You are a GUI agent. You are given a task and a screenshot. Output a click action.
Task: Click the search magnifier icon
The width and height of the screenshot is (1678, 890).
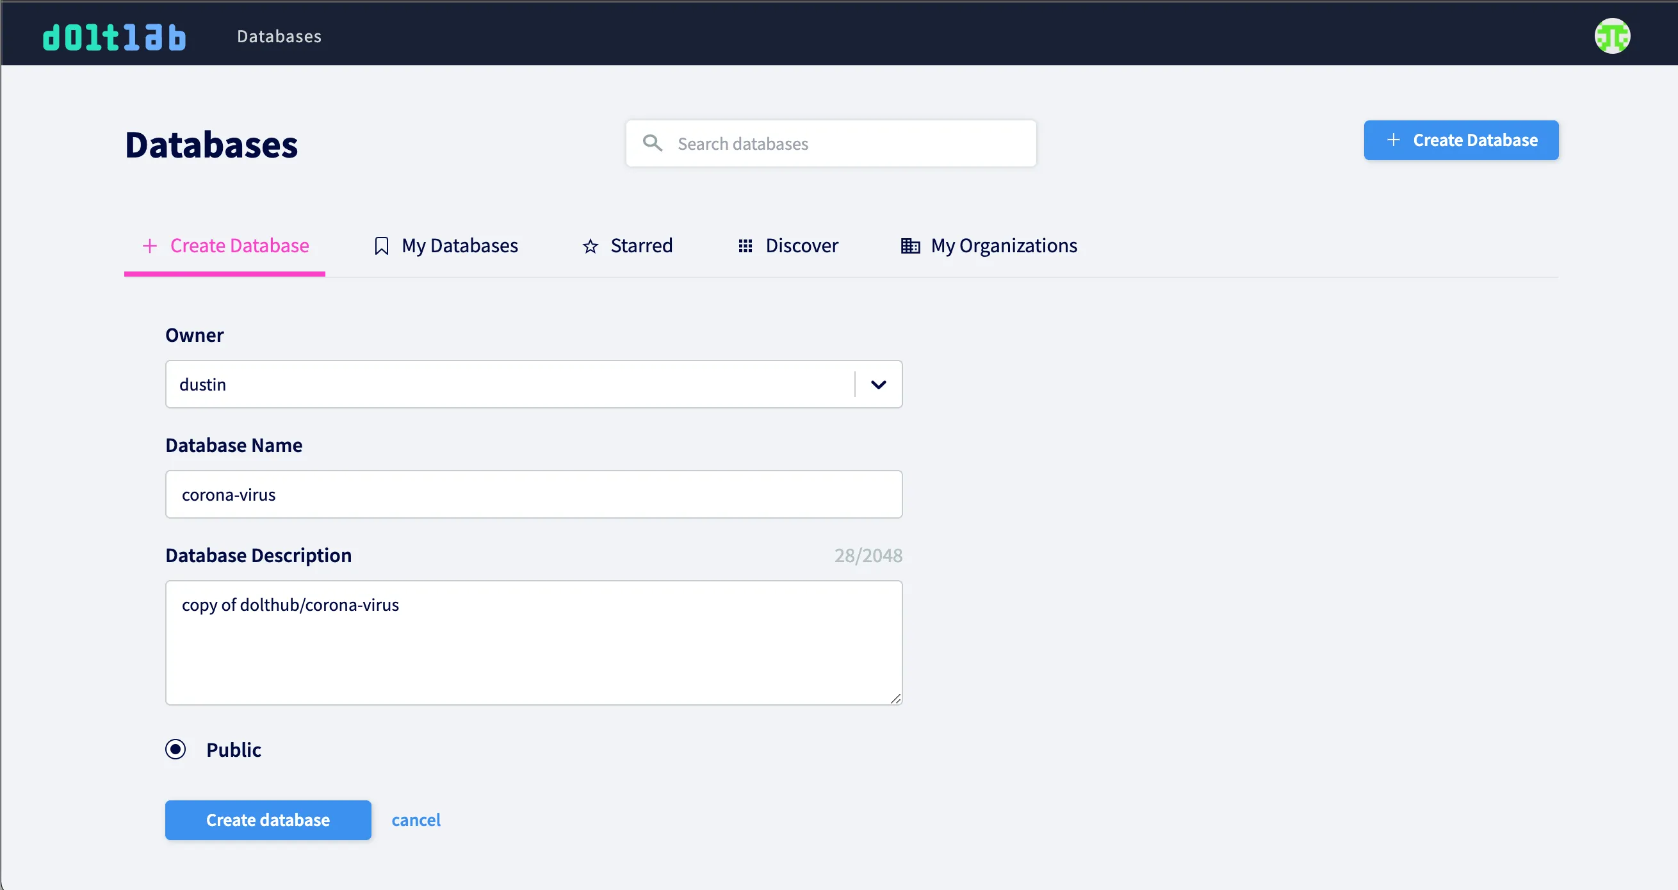[x=652, y=143]
